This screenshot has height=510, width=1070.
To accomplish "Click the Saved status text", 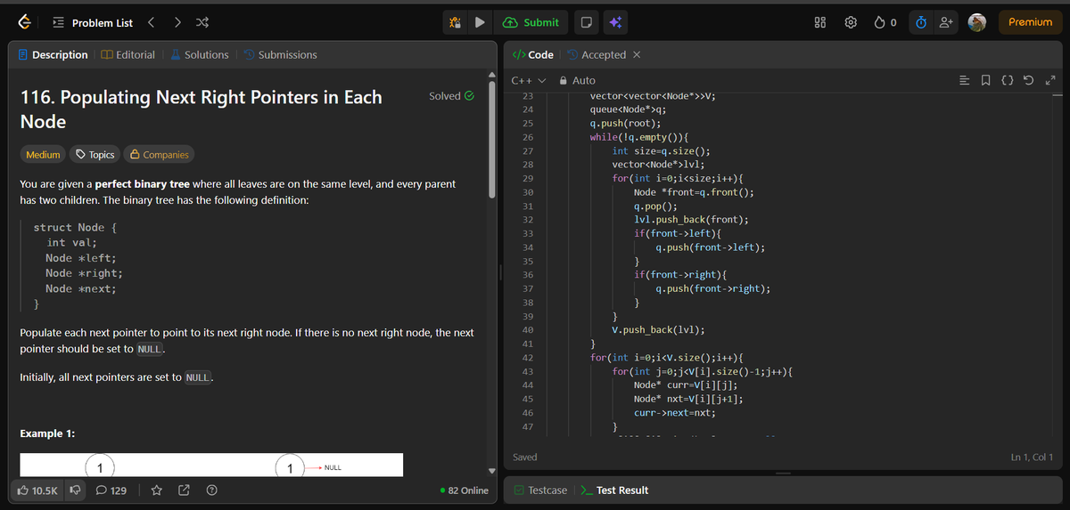I will [x=525, y=457].
